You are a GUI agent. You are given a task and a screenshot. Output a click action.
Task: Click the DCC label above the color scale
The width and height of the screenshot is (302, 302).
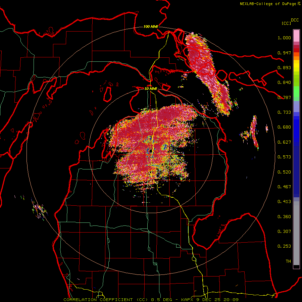295,20
